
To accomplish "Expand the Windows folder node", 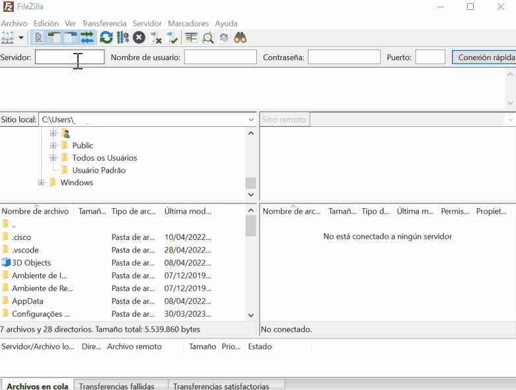I will [x=41, y=182].
